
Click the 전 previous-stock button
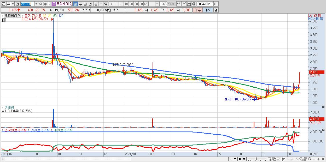click(17, 4)
